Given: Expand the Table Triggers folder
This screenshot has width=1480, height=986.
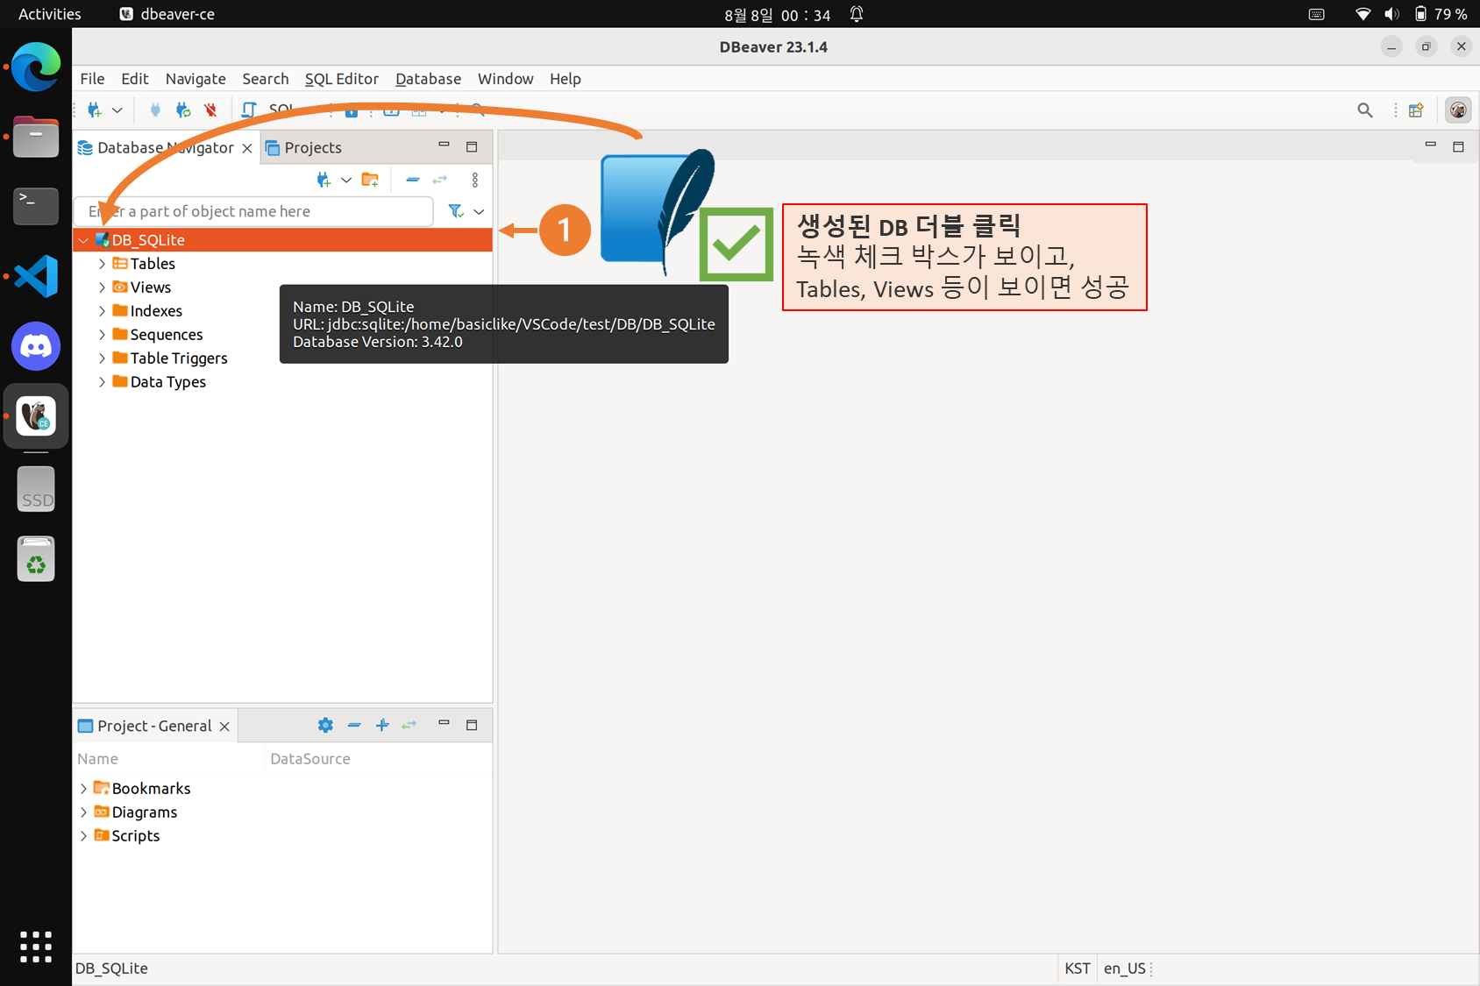Looking at the screenshot, I should coord(102,358).
